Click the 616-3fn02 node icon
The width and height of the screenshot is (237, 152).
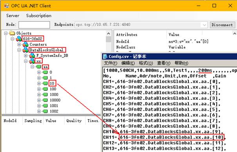click(19, 39)
